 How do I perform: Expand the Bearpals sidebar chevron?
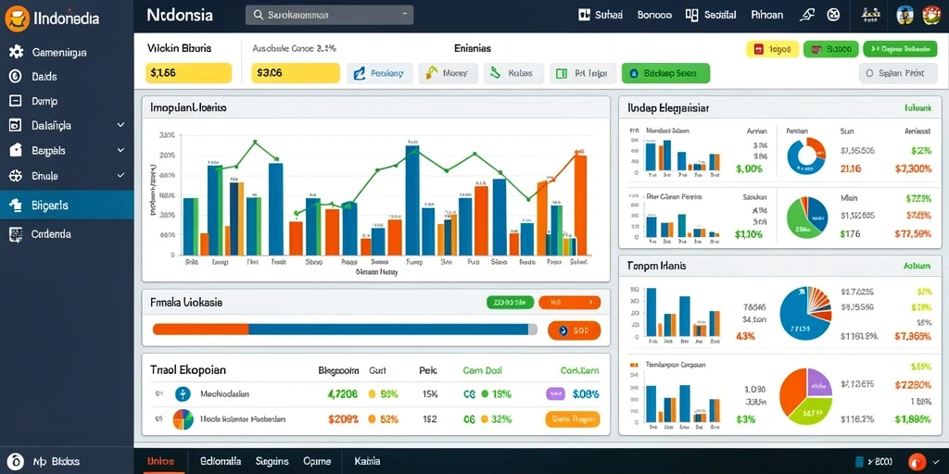(x=120, y=150)
